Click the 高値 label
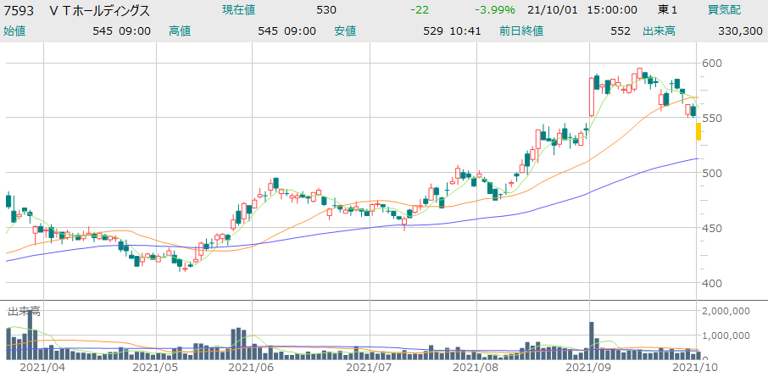Image resolution: width=768 pixels, height=377 pixels. [x=180, y=30]
